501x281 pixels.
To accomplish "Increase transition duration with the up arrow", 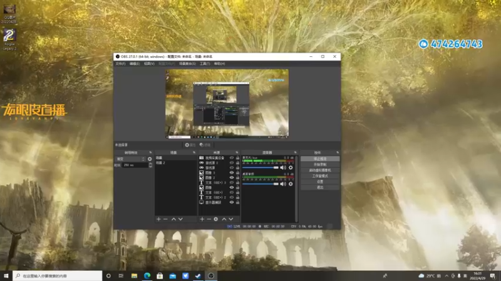I will click(150, 164).
